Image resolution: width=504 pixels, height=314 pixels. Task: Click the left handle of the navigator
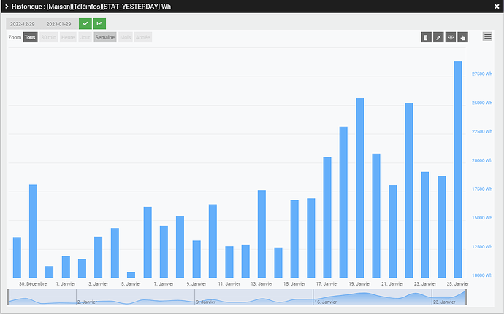[x=9, y=297]
